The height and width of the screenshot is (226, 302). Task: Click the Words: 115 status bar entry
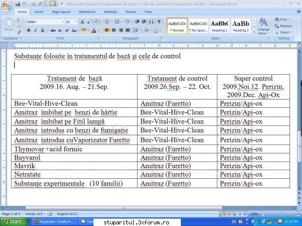(34, 214)
